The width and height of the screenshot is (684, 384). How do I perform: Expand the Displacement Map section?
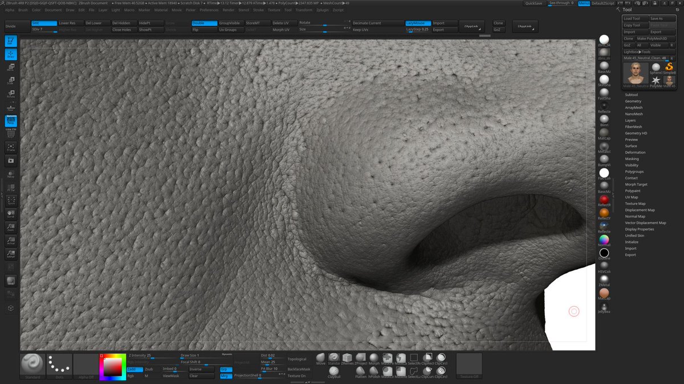click(x=640, y=210)
